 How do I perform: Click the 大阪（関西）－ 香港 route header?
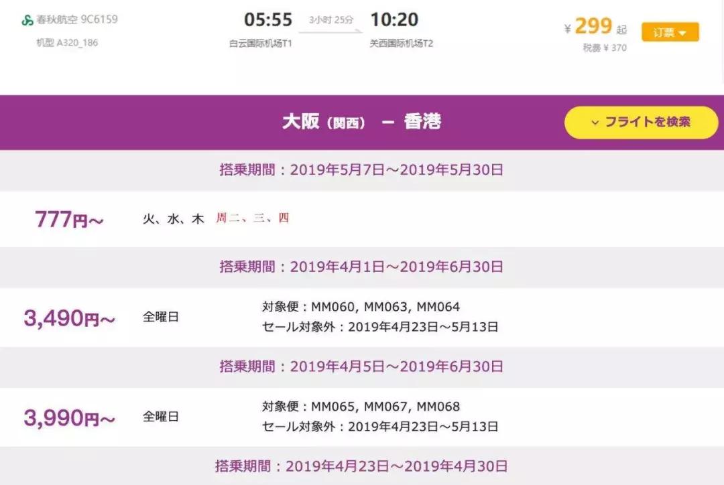(362, 122)
